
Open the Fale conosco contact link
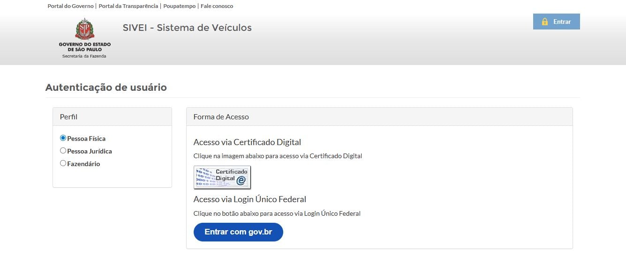(x=217, y=6)
